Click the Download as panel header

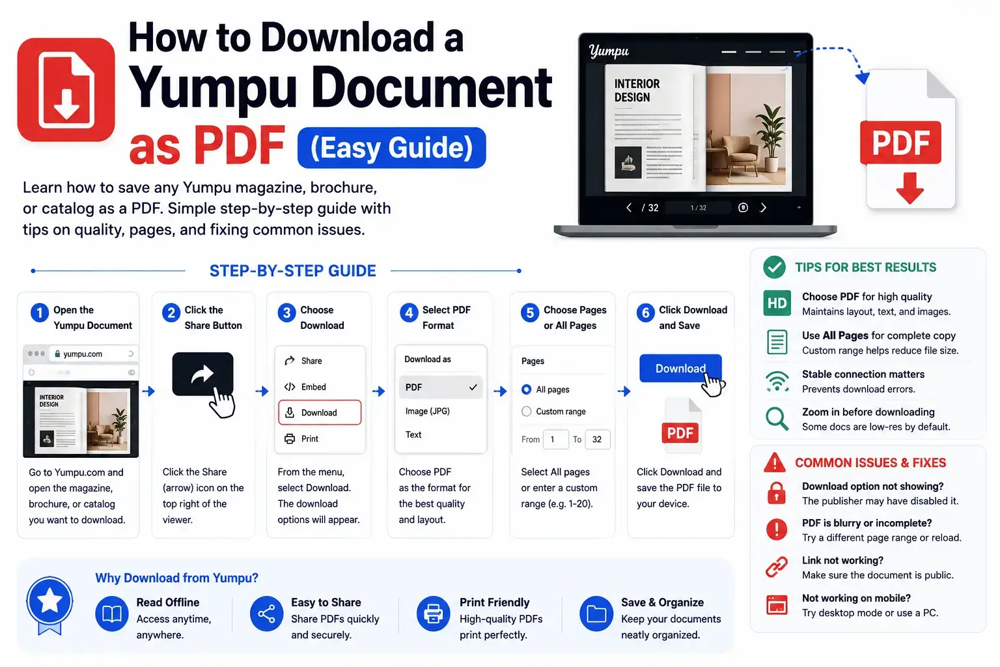pos(428,360)
